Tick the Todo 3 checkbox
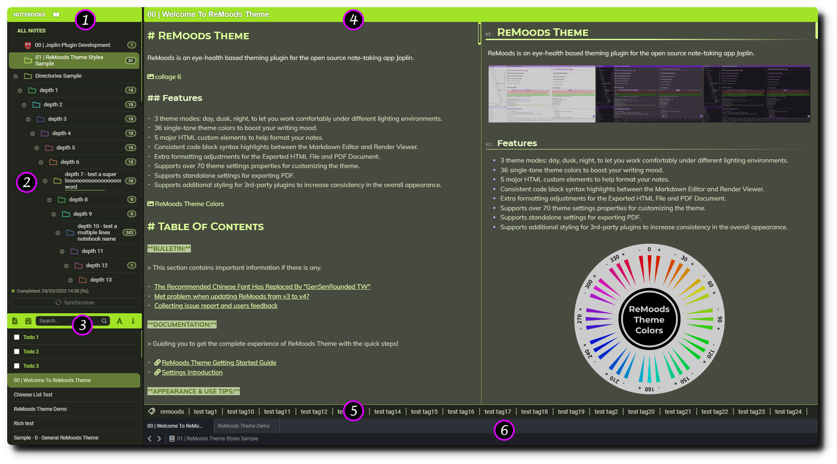This screenshot has height=464, width=837. pos(17,366)
